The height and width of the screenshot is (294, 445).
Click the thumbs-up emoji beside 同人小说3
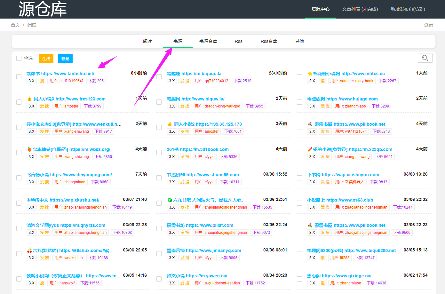[29, 99]
